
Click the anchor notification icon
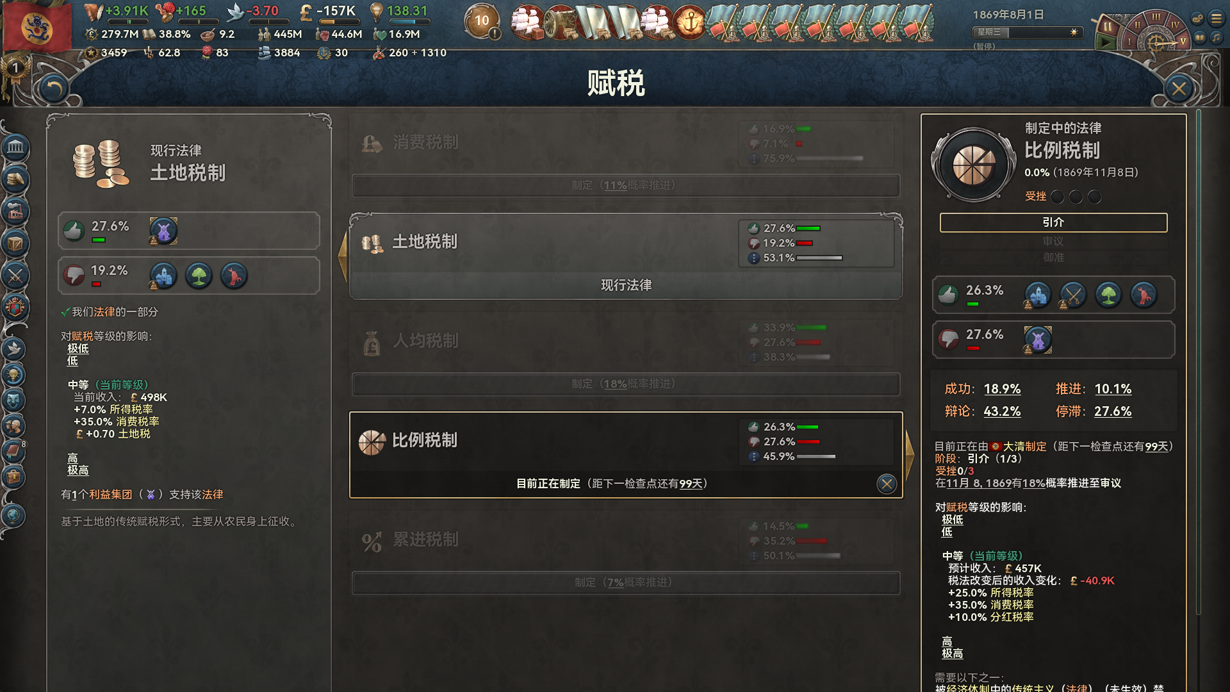pos(690,24)
